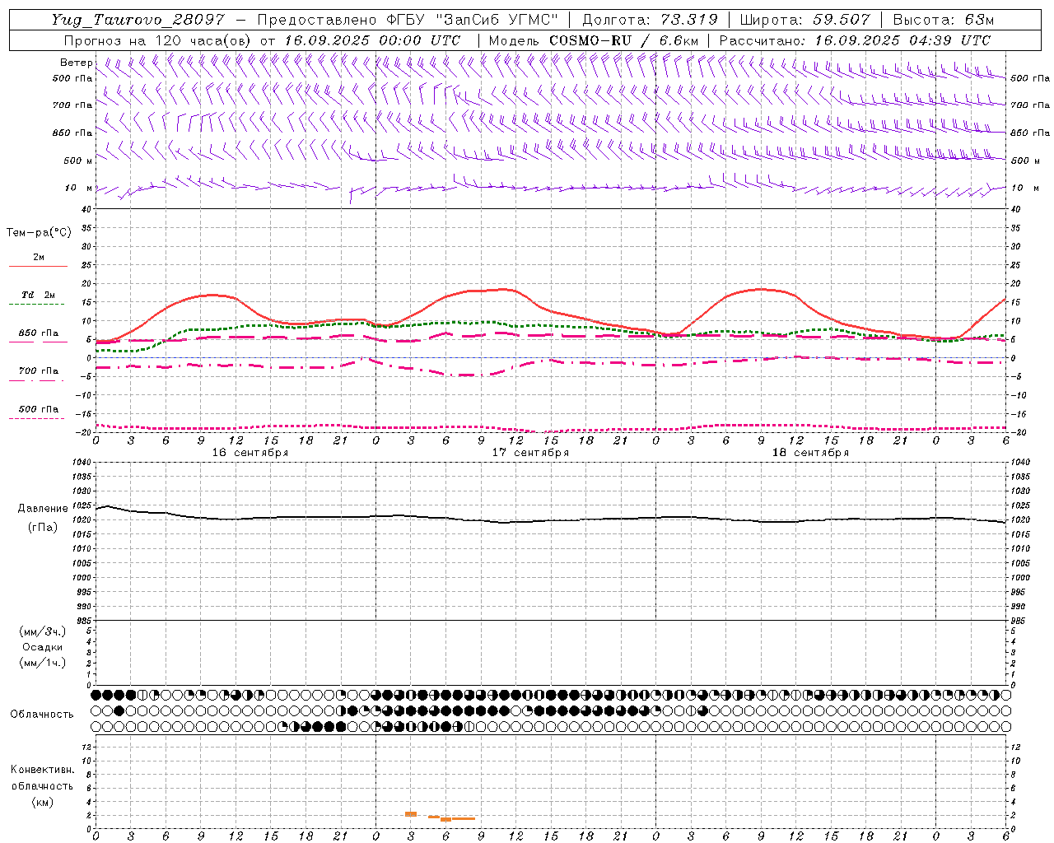
Task: Click the '(гПа)' unit under Давление
Action: 43,527
